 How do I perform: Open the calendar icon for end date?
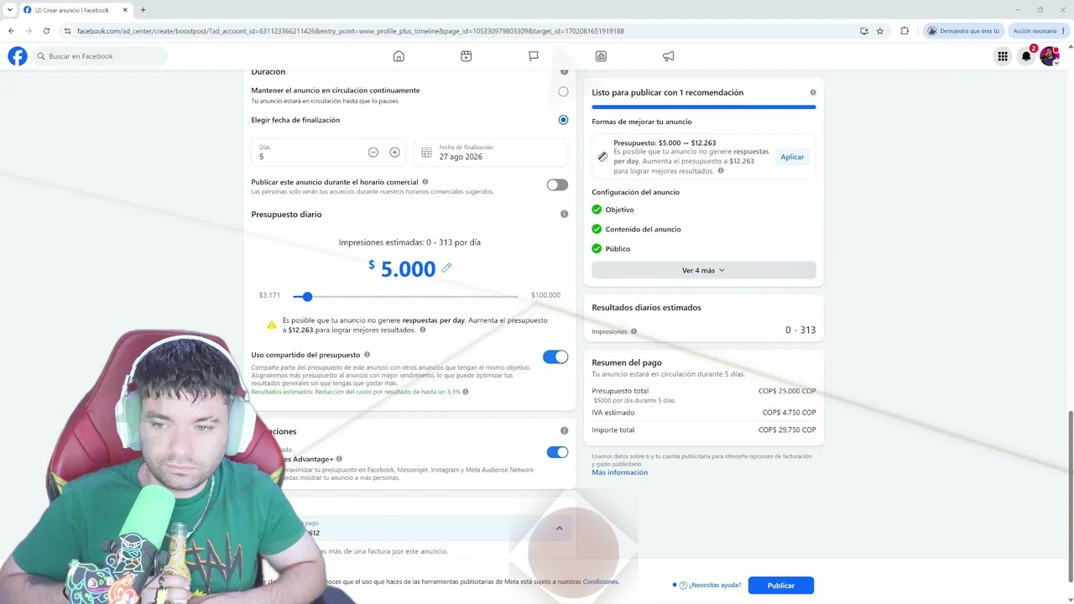pyautogui.click(x=426, y=153)
